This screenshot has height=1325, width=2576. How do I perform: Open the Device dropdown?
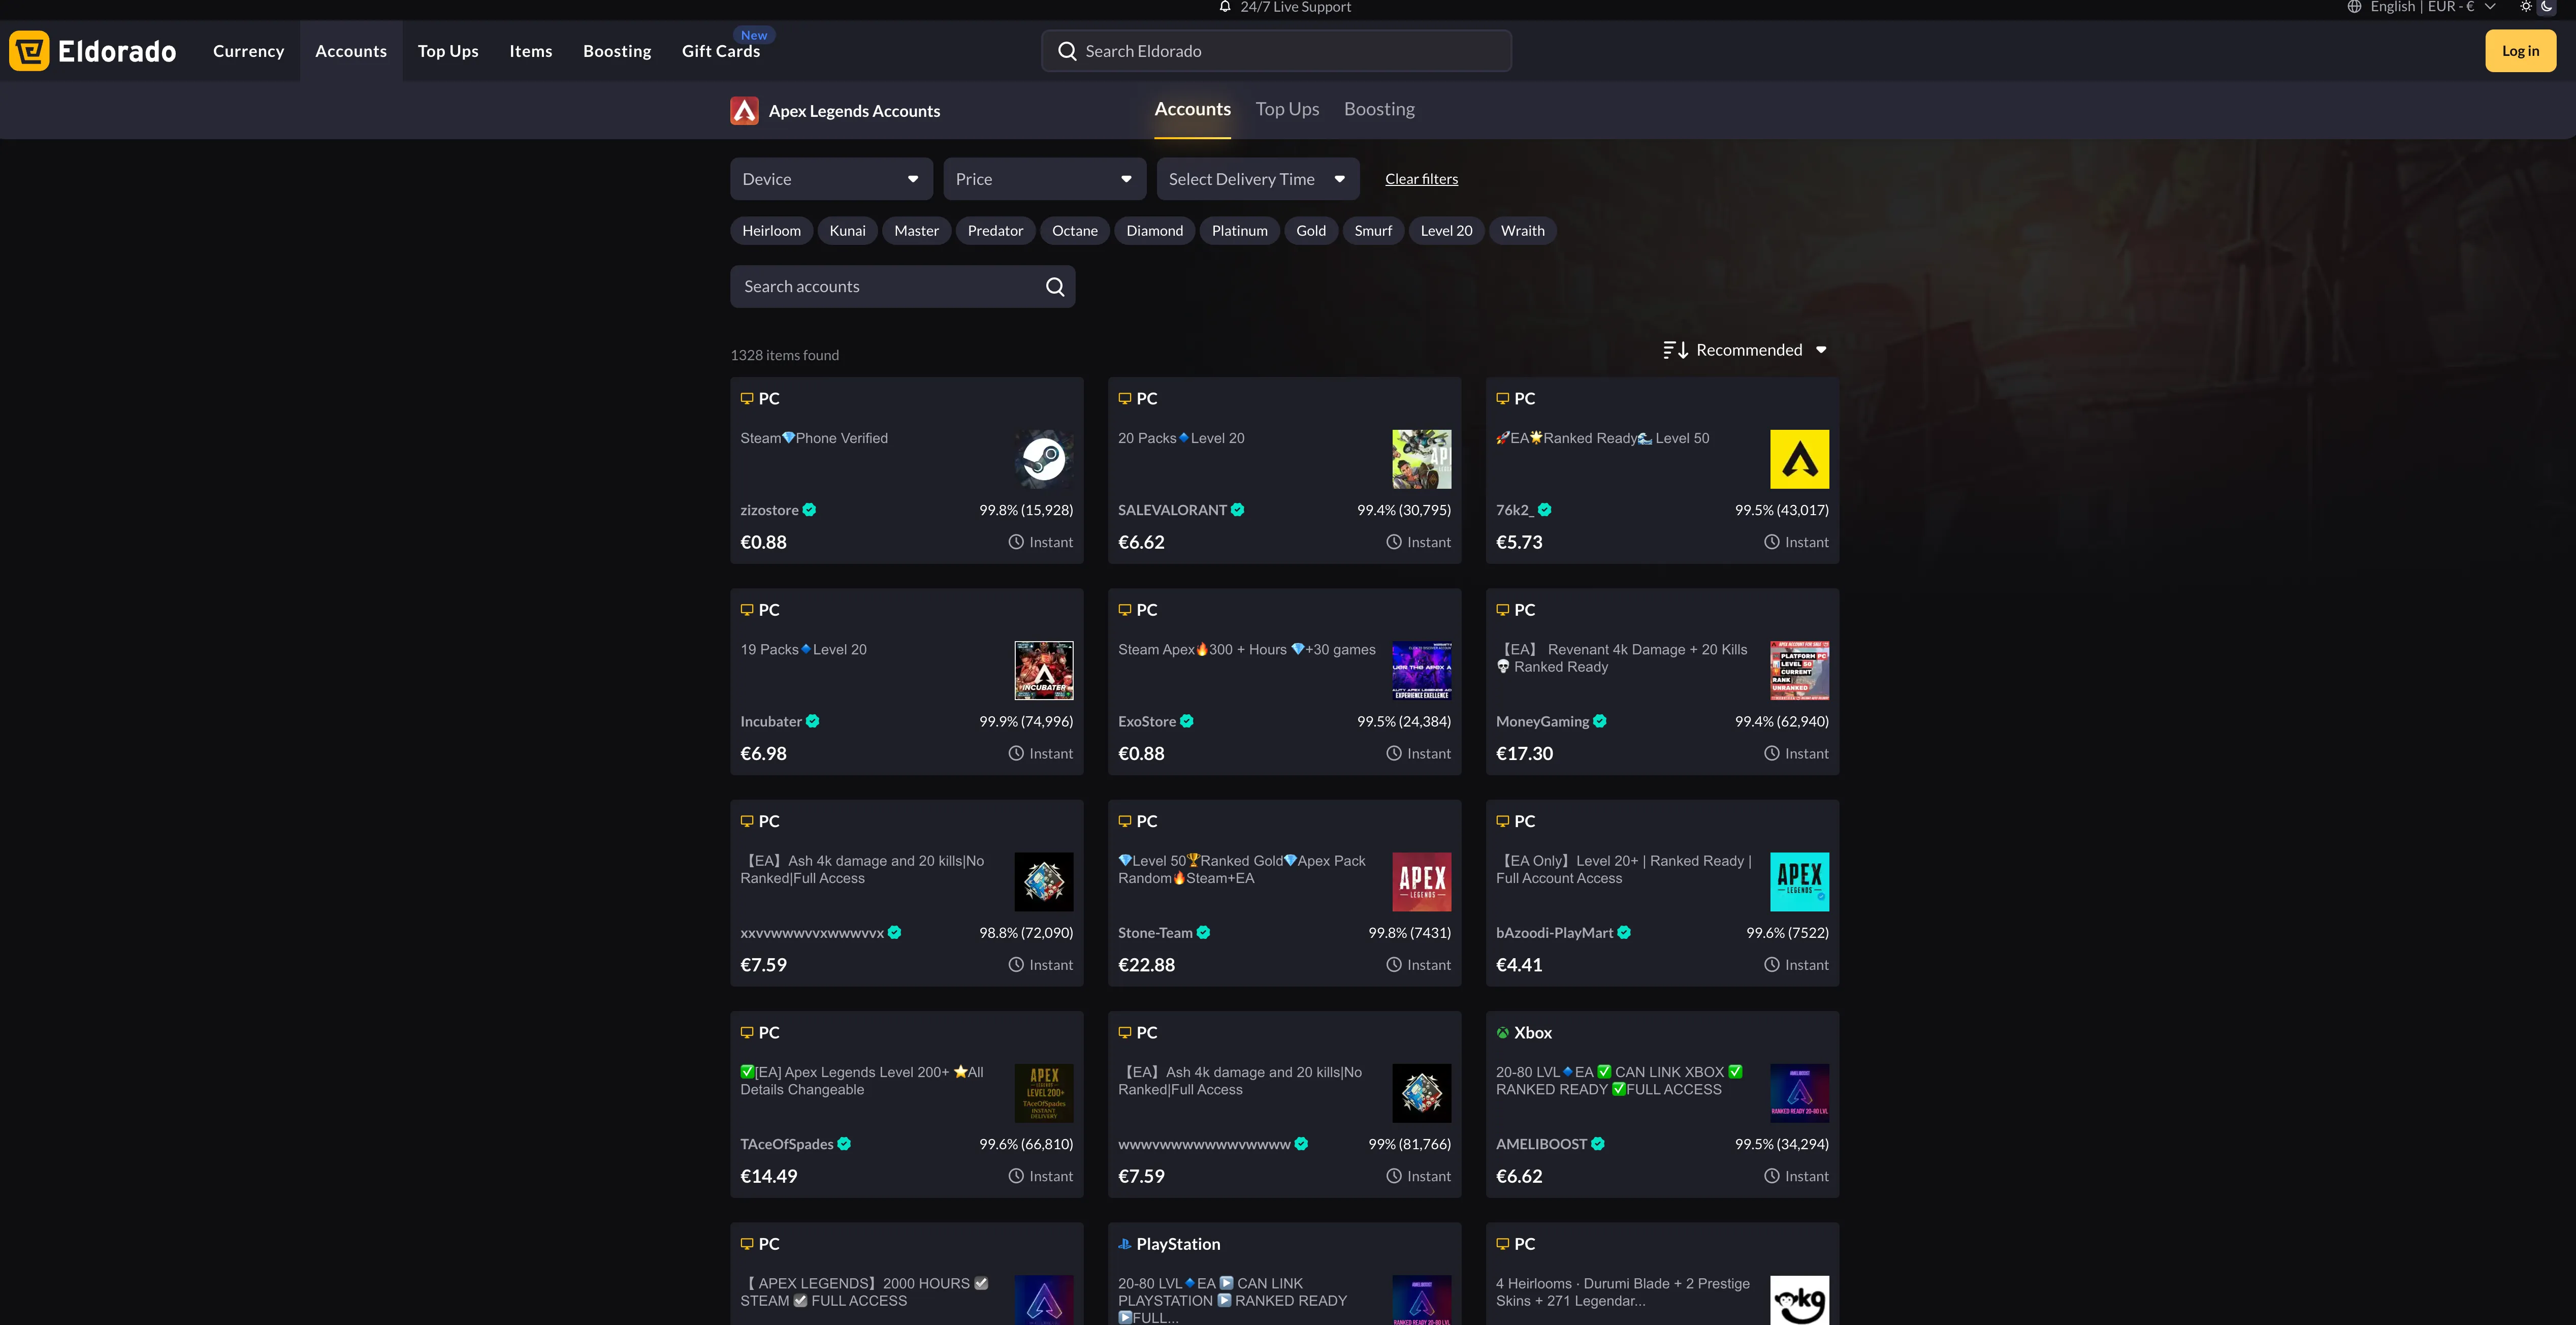pyautogui.click(x=830, y=179)
